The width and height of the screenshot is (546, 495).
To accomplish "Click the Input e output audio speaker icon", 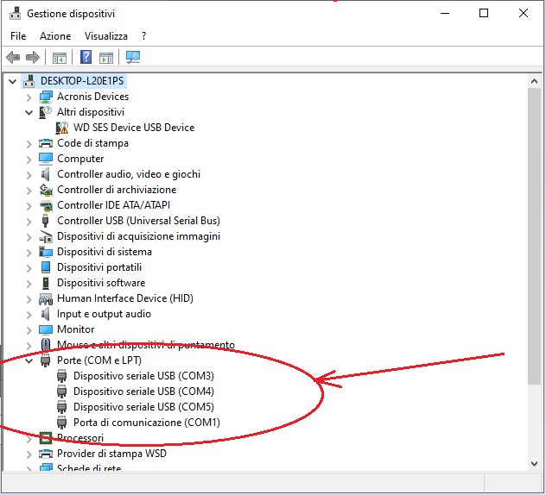I will (x=45, y=314).
